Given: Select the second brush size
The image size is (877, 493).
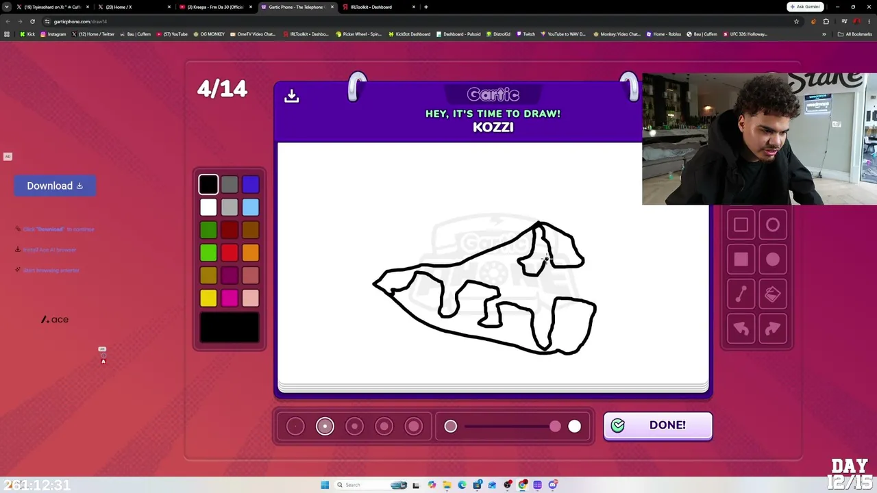Looking at the screenshot, I should (325, 426).
